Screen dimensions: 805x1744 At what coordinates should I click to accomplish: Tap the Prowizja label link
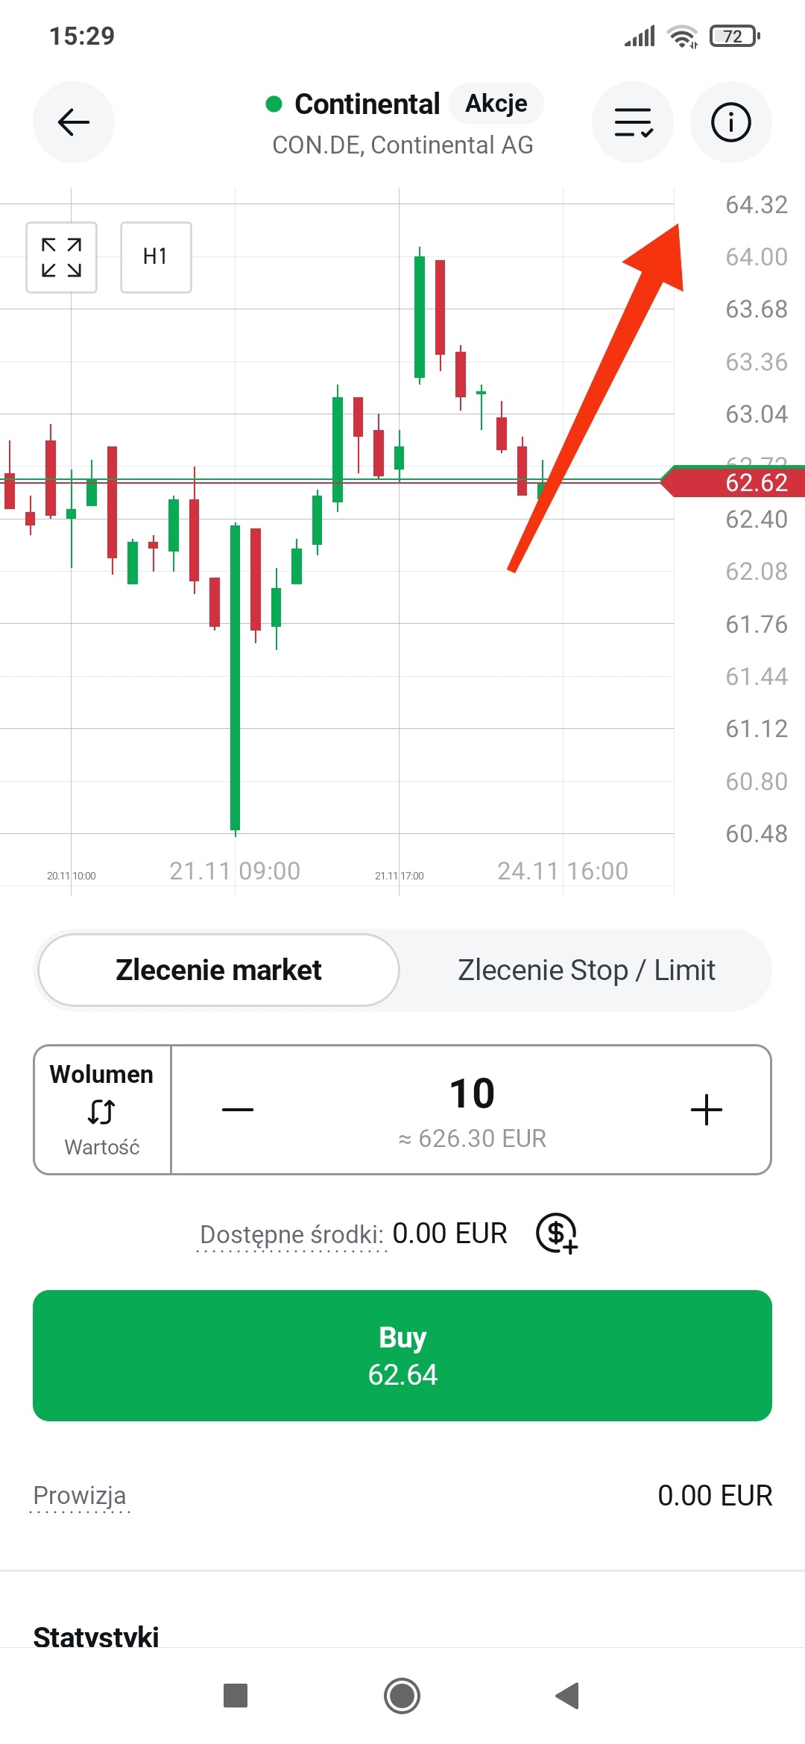(80, 1496)
